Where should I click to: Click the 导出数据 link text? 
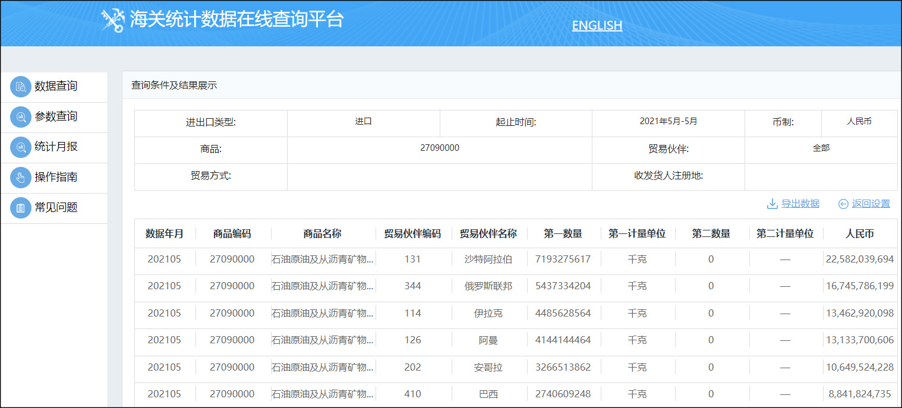click(800, 204)
